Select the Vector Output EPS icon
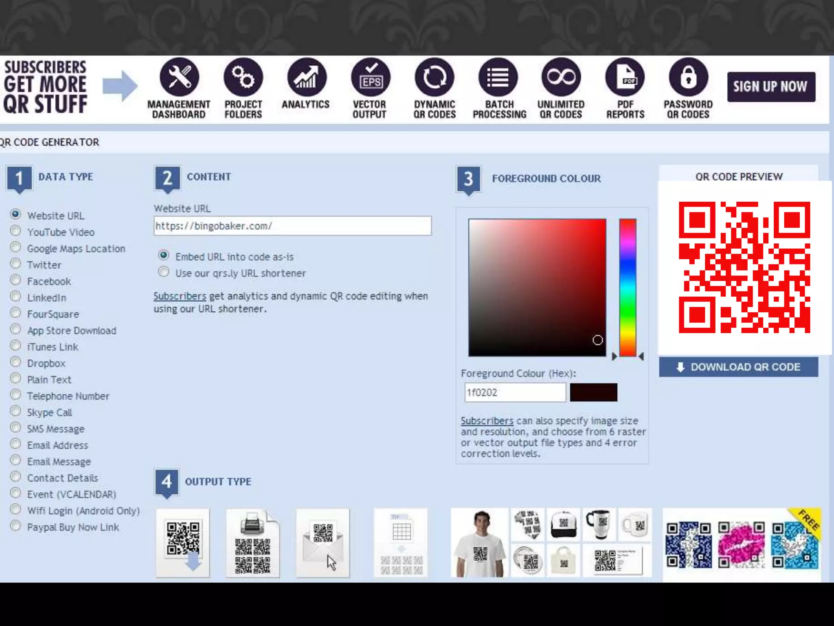The width and height of the screenshot is (834, 626). click(370, 77)
